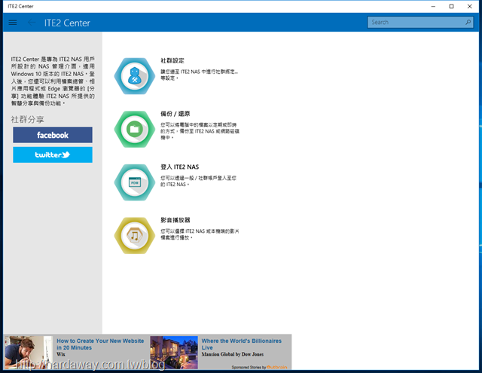Click the ITE2 Center intro paragraph
This screenshot has height=373, width=482.
(x=53, y=81)
